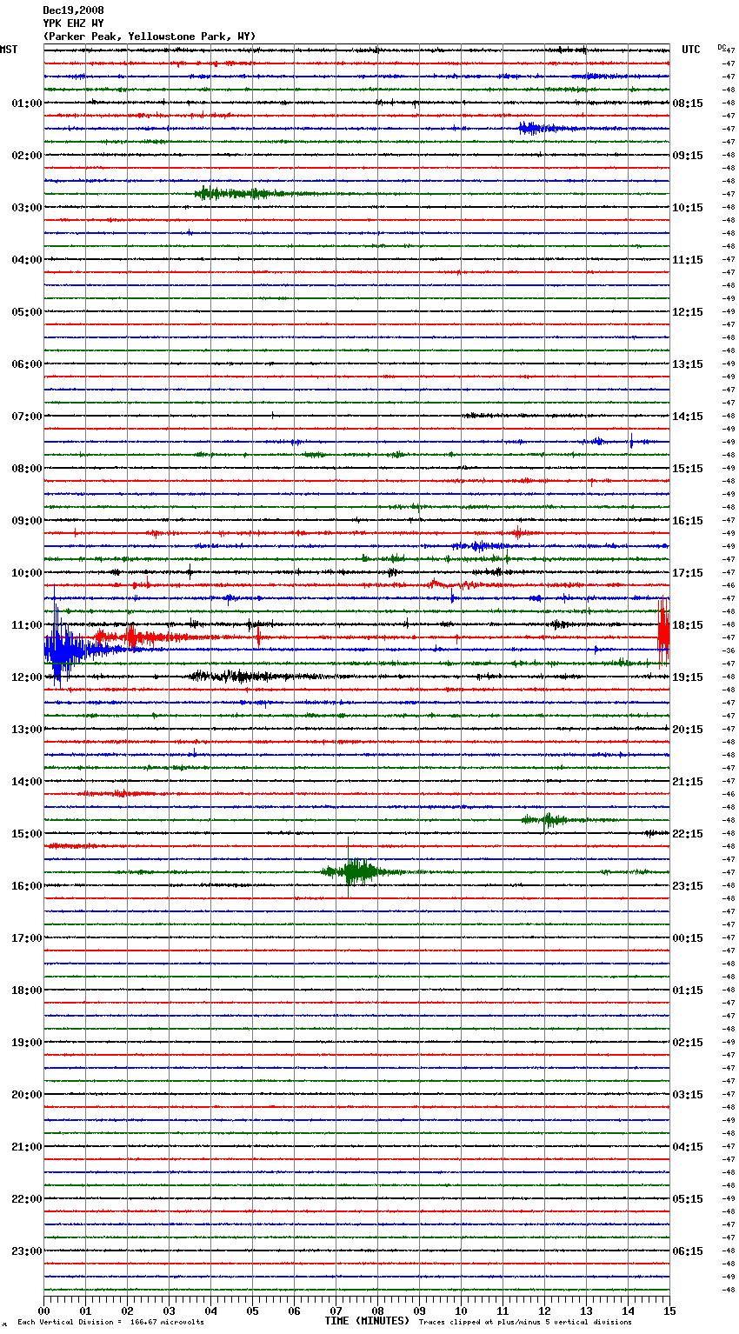Click minute 00 on the bottom time axis
Image resolution: width=739 pixels, height=1334 pixels.
tap(44, 1311)
